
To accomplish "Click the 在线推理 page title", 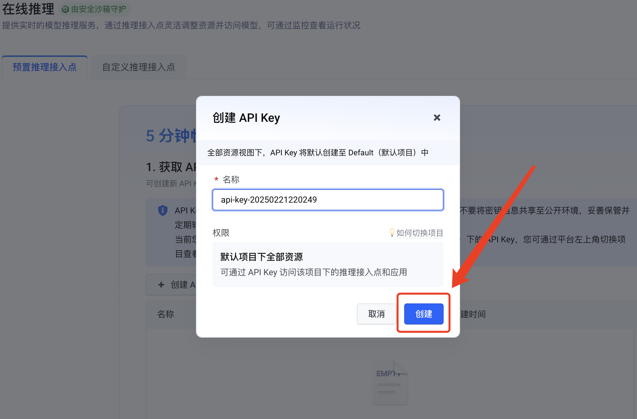I will (28, 9).
